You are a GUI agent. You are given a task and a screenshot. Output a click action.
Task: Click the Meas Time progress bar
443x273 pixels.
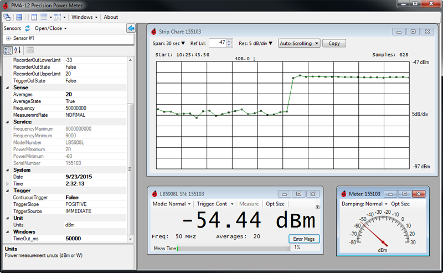[x=233, y=248]
